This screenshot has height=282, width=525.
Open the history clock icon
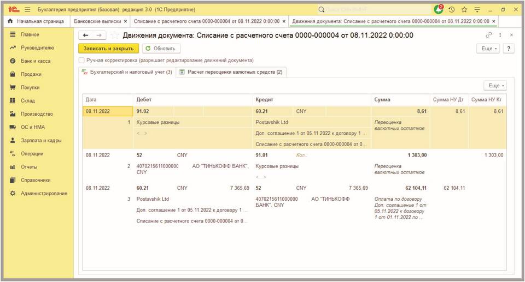pos(452,10)
